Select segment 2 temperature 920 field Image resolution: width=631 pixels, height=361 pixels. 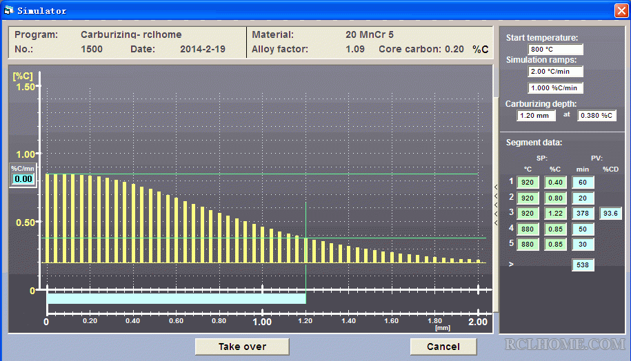pos(528,198)
